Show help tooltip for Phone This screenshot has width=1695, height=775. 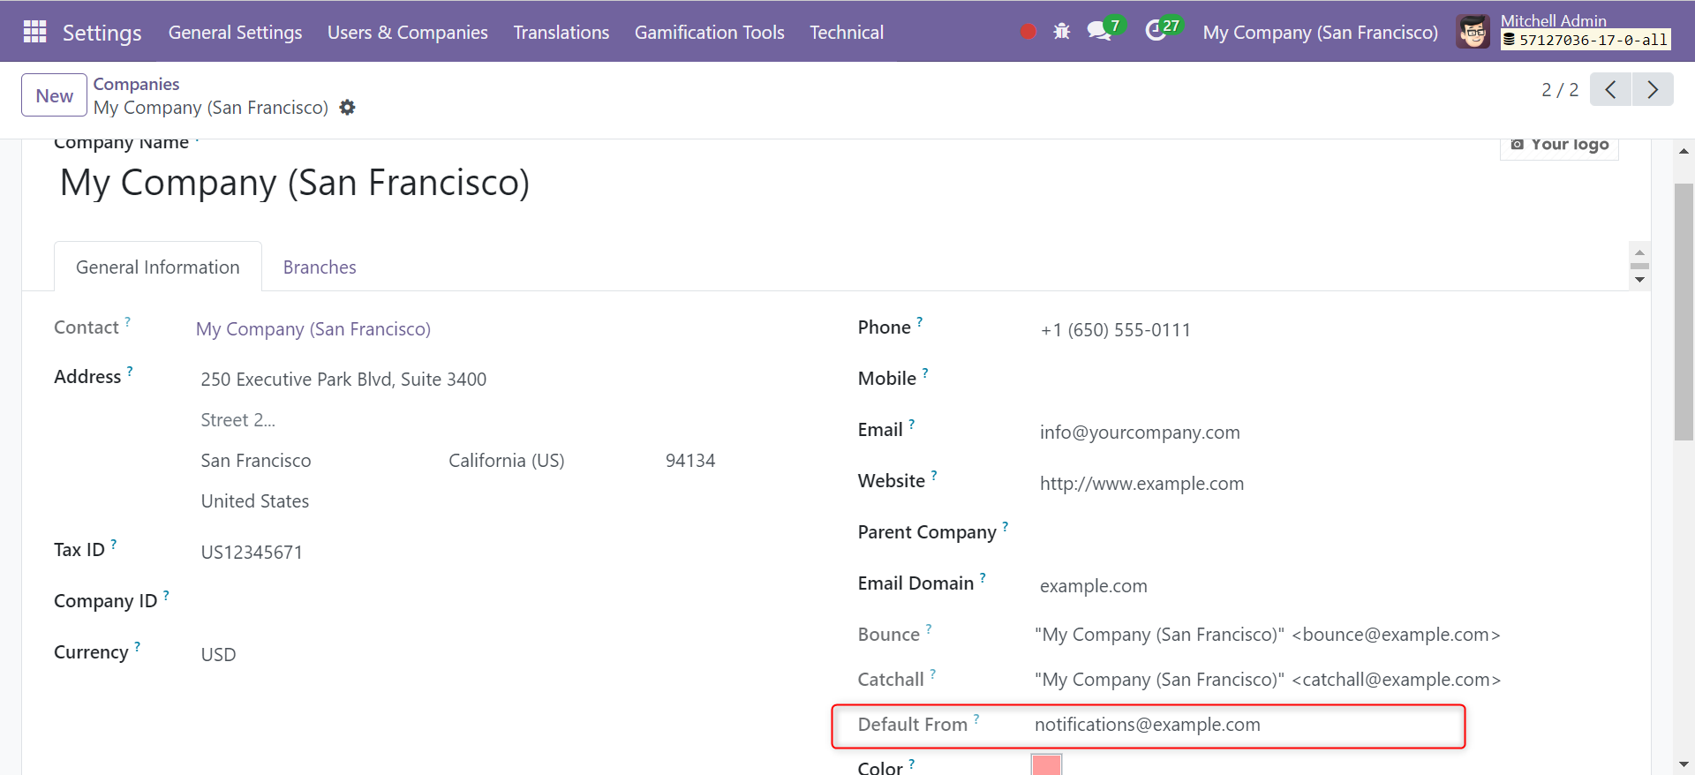[919, 322]
